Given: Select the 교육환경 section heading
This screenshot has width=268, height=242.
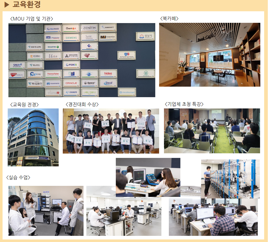Looking at the screenshot, I should [26, 4].
